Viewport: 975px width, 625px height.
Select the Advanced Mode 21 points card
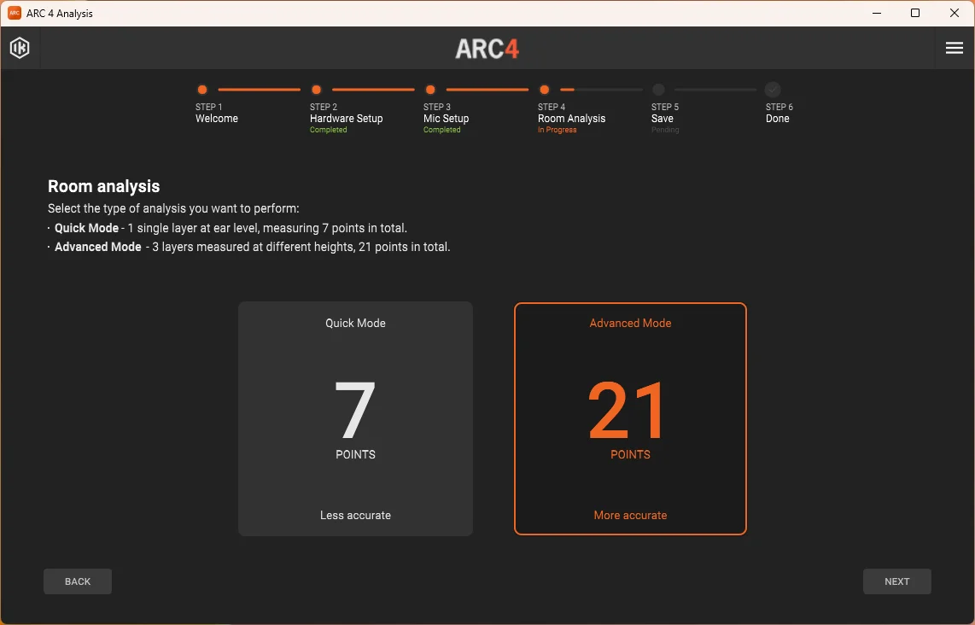click(x=631, y=418)
